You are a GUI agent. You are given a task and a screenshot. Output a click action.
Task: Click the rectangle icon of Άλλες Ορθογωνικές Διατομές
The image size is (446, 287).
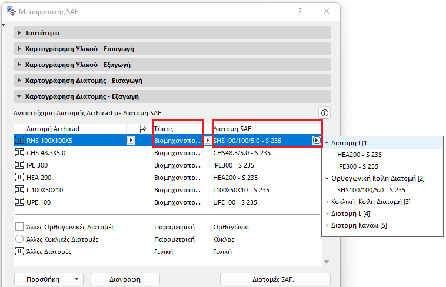coord(19,226)
